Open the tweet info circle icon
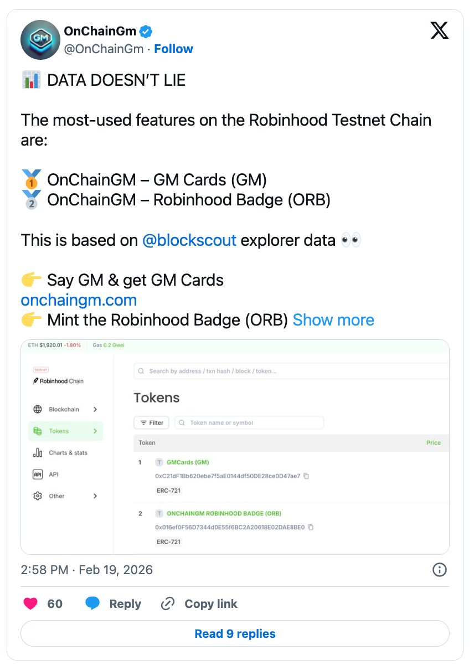This screenshot has height=671, width=474. 439,570
